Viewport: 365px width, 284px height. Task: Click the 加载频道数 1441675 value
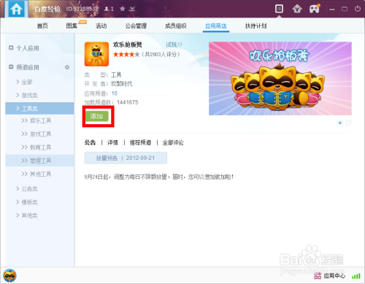[128, 102]
